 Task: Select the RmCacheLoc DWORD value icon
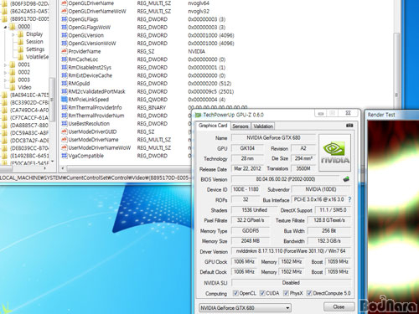tap(65, 59)
